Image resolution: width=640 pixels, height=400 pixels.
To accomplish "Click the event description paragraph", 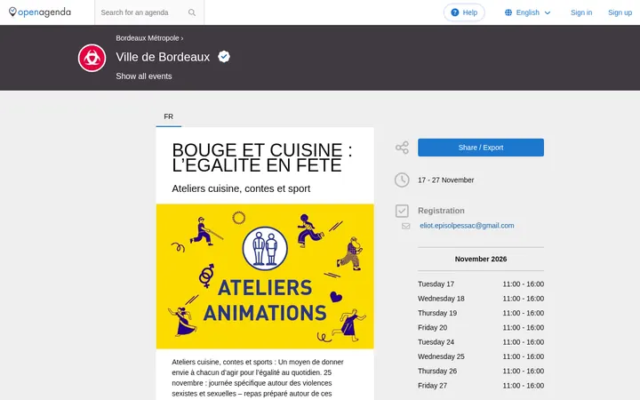I will click(x=258, y=378).
